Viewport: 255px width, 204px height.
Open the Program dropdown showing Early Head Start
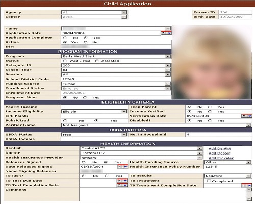point(168,56)
